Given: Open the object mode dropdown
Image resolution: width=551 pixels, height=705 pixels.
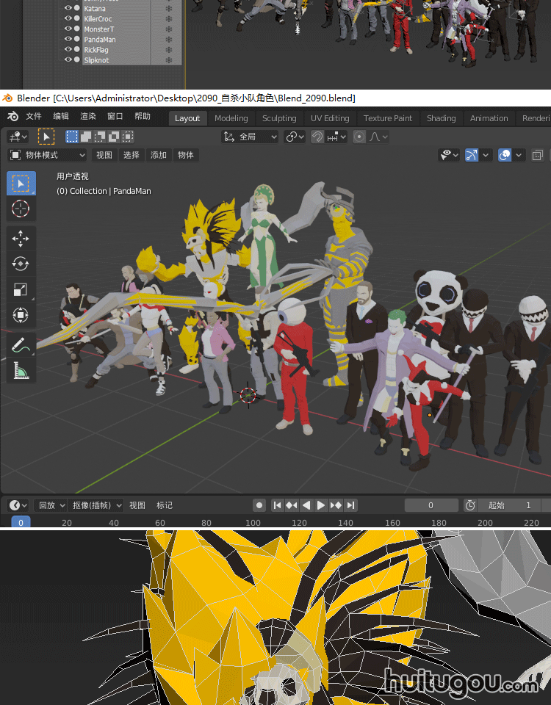Looking at the screenshot, I should [x=48, y=155].
